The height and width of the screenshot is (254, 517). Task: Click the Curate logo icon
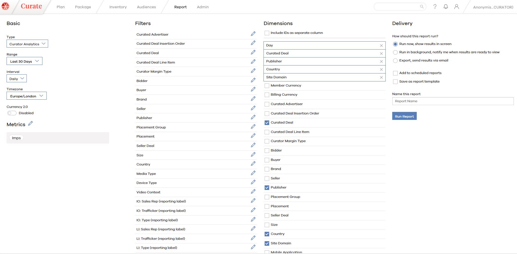coord(5,6)
